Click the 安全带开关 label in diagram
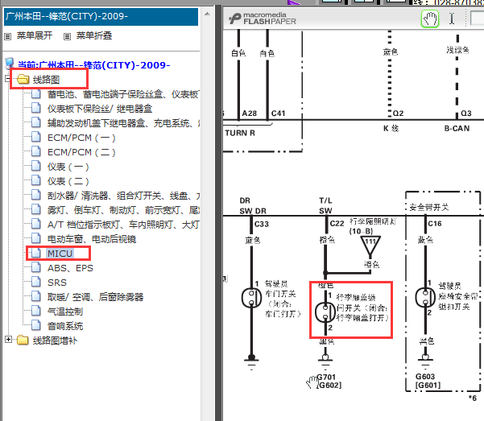 (x=428, y=207)
